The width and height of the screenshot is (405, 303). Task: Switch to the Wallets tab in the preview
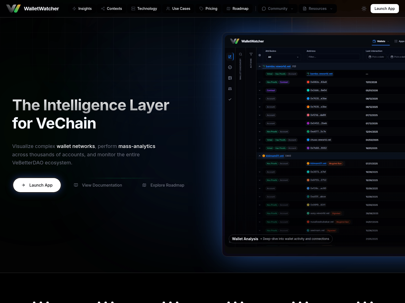click(381, 41)
